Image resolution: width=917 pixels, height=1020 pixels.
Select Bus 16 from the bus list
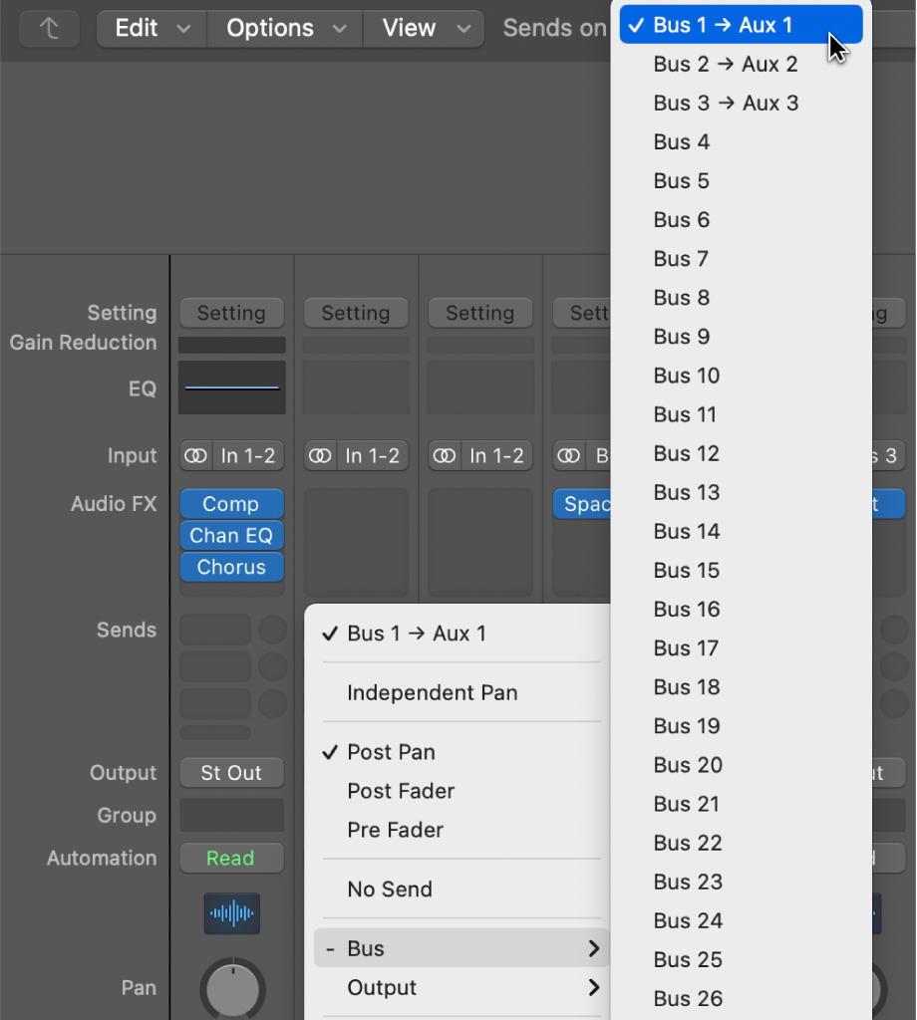coord(742,609)
